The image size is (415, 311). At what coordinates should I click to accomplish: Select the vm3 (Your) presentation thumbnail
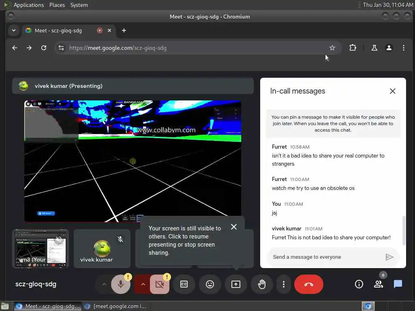coord(41,249)
